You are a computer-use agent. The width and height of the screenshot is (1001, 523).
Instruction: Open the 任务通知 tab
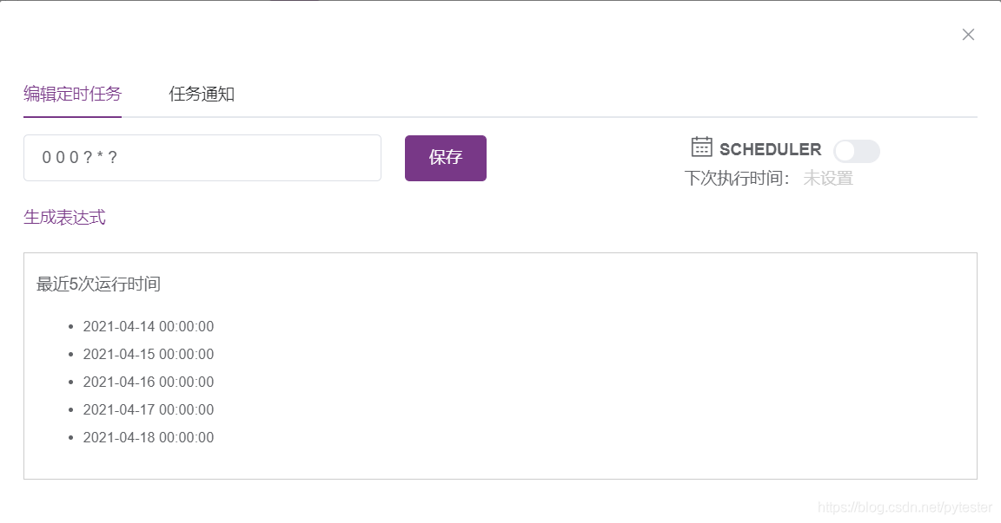tap(202, 94)
